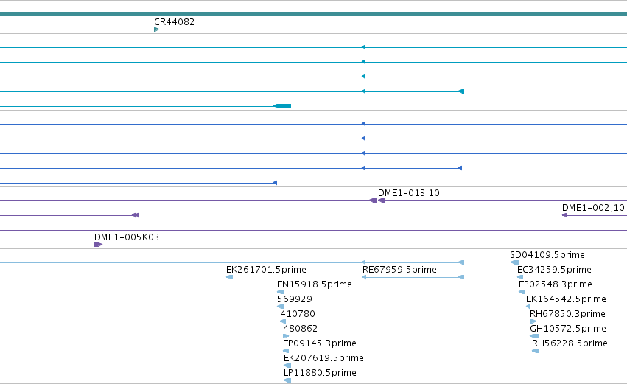Select the EK164542.5prime arrow glyph

tap(528, 307)
